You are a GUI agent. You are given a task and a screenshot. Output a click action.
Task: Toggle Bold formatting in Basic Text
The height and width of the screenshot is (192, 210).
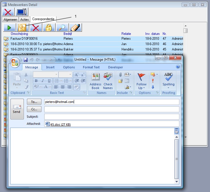tap(36, 81)
